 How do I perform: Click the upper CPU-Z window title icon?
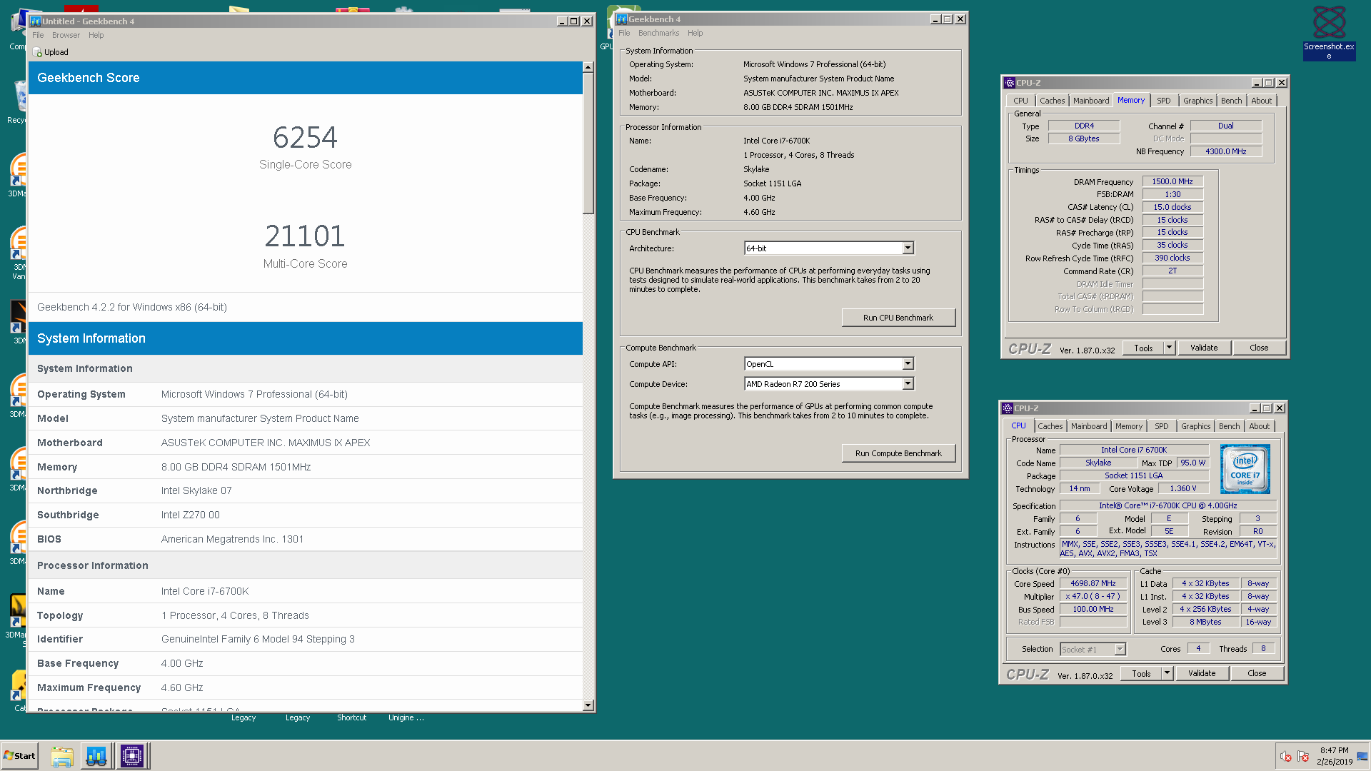pyautogui.click(x=1010, y=83)
